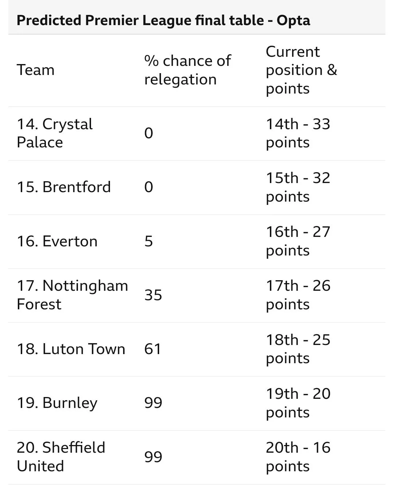Select '20. Sheffield United' team cell
This screenshot has height=496, width=393.
61,457
